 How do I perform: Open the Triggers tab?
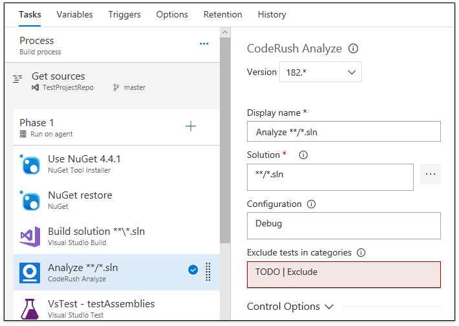(124, 14)
